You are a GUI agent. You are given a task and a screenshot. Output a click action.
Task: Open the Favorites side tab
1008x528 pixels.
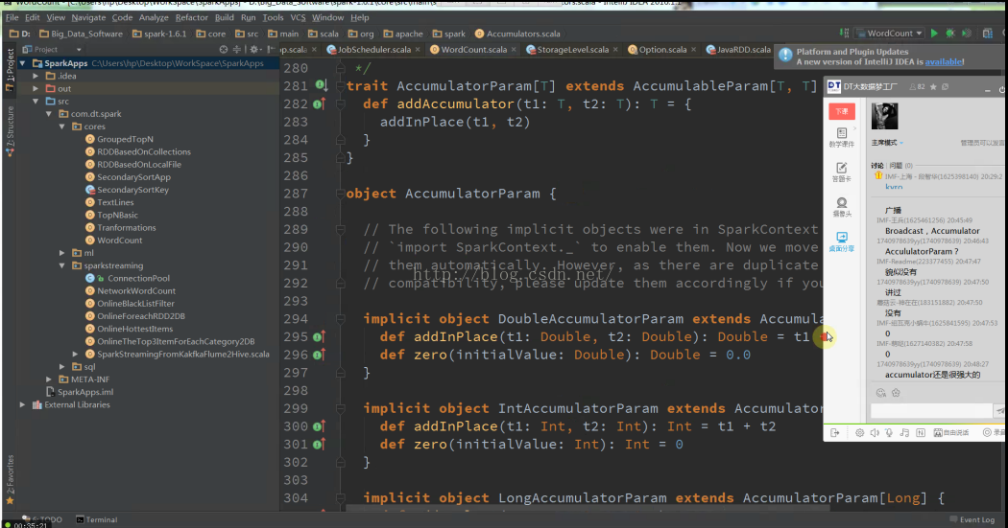pyautogui.click(x=10, y=479)
